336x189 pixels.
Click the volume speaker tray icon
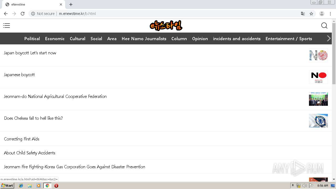[x=305, y=186]
